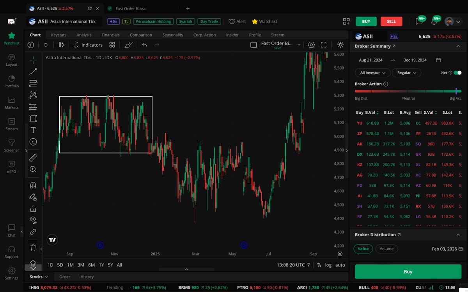Select the pattern drawing tool
Screen dimensions: 468x292
tap(33, 95)
